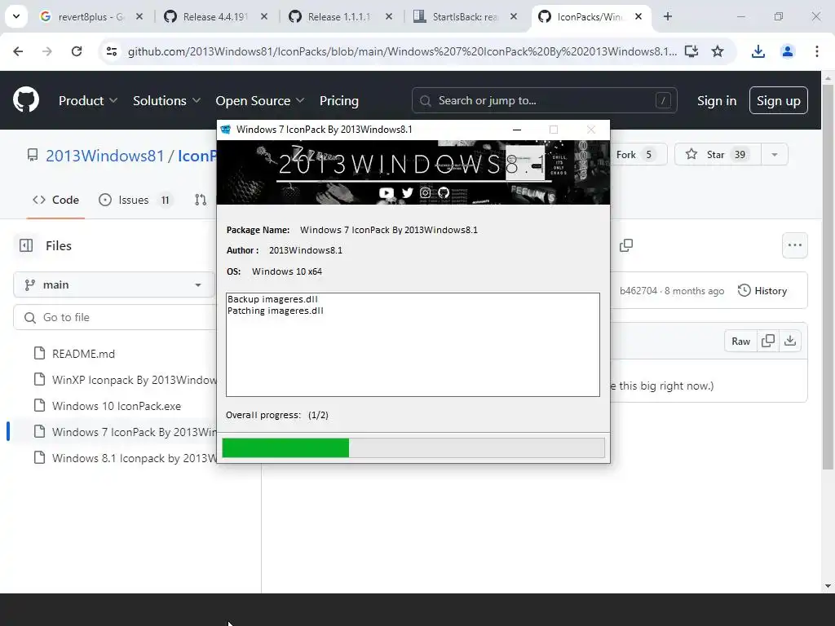Open the main branch dropdown
The height and width of the screenshot is (626, 835).
(x=114, y=284)
